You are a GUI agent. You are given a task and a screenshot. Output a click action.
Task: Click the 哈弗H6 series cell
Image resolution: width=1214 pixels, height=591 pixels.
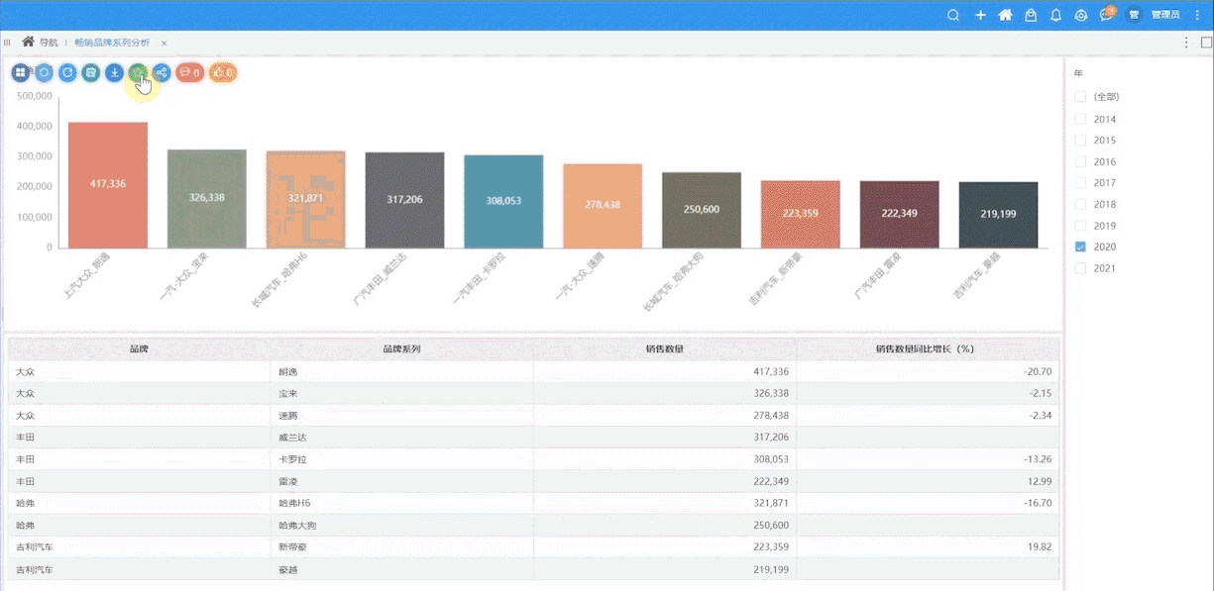click(x=402, y=503)
